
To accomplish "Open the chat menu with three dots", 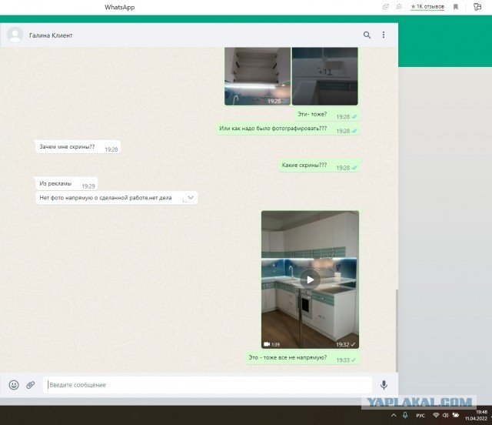I will [x=384, y=35].
